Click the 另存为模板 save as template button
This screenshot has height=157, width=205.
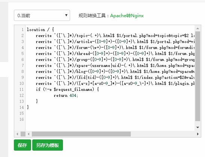coord(48,145)
